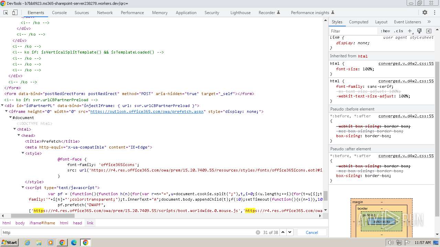Image resolution: width=440 pixels, height=247 pixels.
Task: Select the body breadcrumb
Action: (20, 223)
